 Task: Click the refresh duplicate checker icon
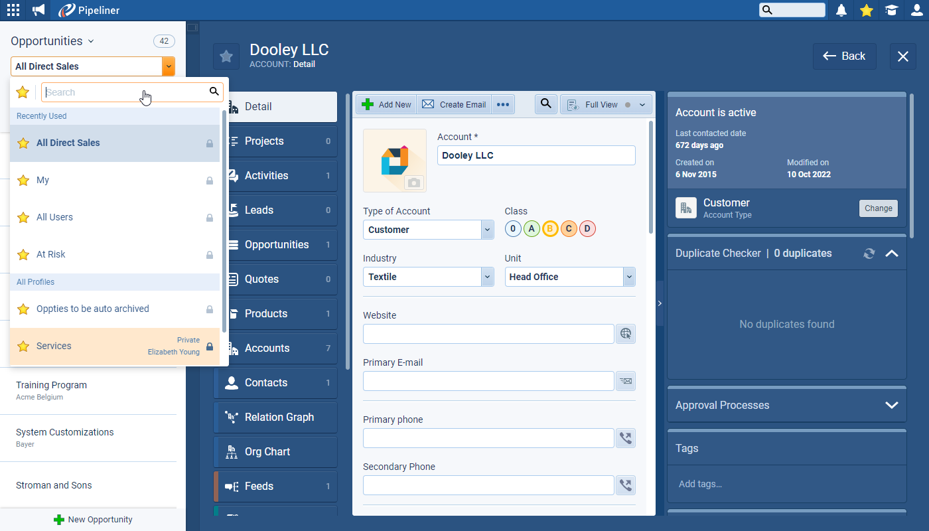point(869,254)
